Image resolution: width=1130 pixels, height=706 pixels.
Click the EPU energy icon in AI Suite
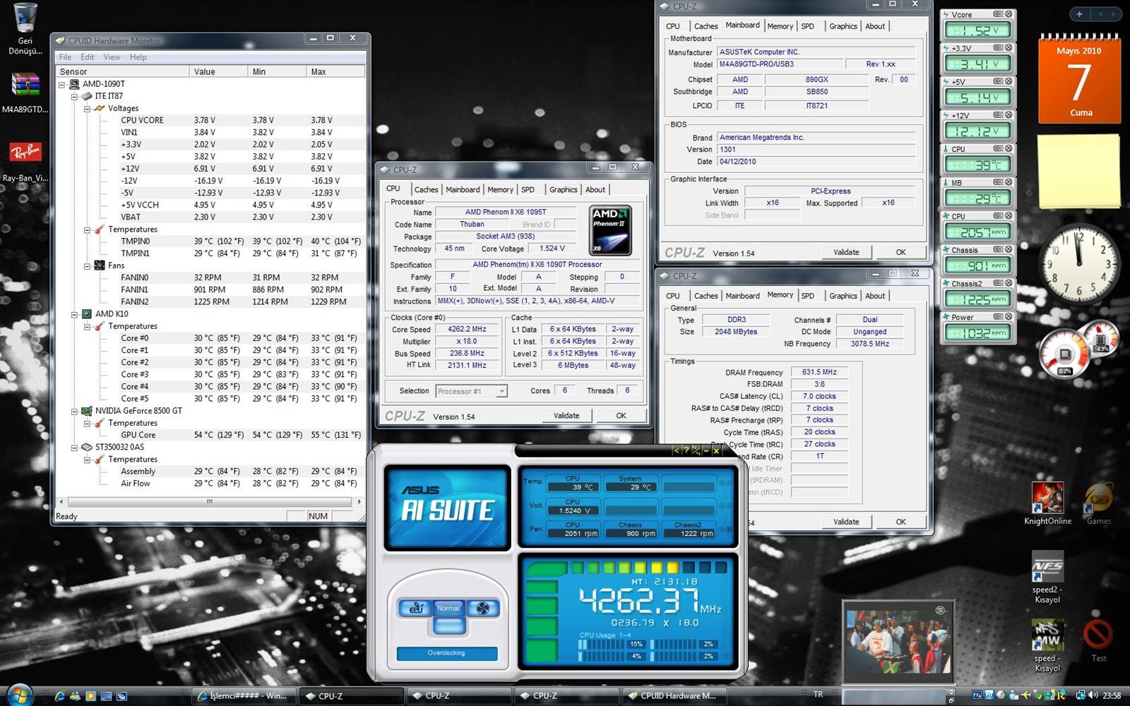[x=416, y=608]
